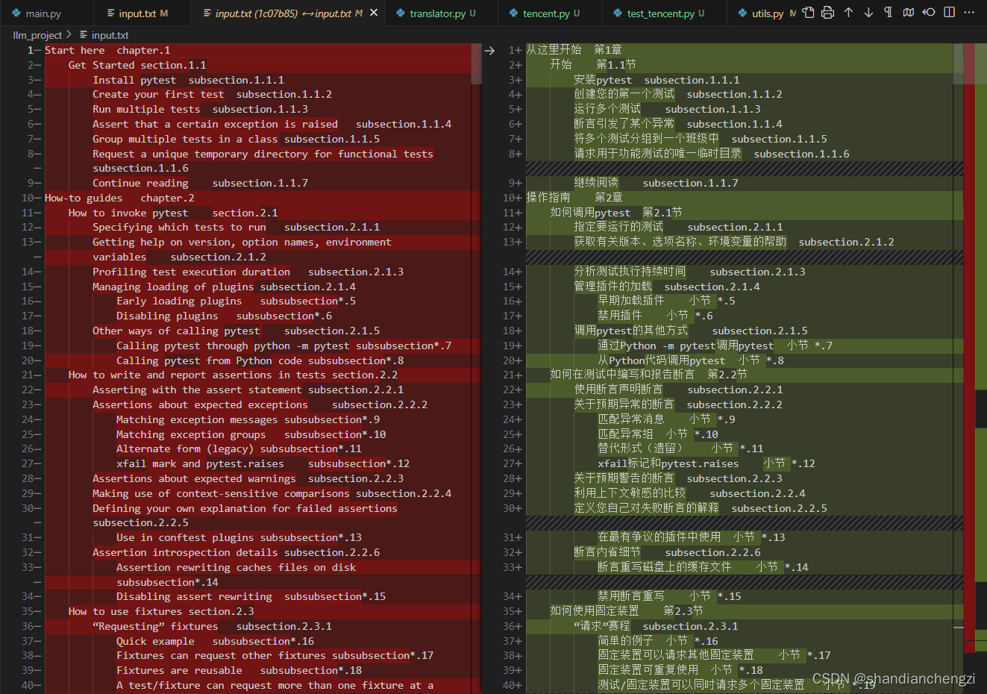Click "Matching exception messages" line

point(248,419)
